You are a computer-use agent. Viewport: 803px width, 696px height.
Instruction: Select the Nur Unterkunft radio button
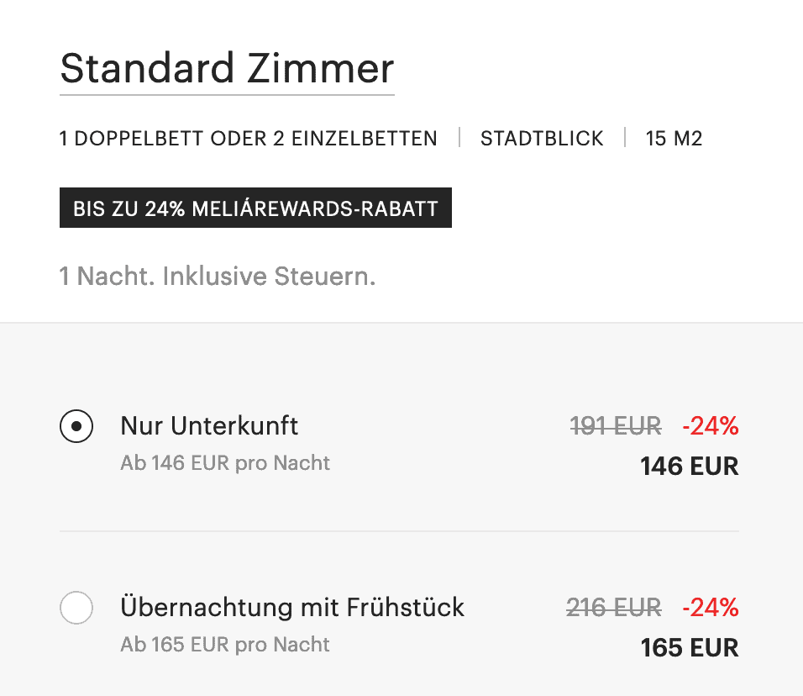(76, 427)
